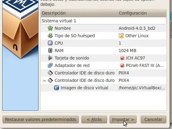Click the second PIIX4 controller value
This screenshot has width=172, height=129.
[x=124, y=80]
